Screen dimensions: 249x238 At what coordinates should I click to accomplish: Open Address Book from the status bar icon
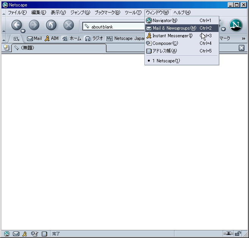pyautogui.click(x=44, y=234)
